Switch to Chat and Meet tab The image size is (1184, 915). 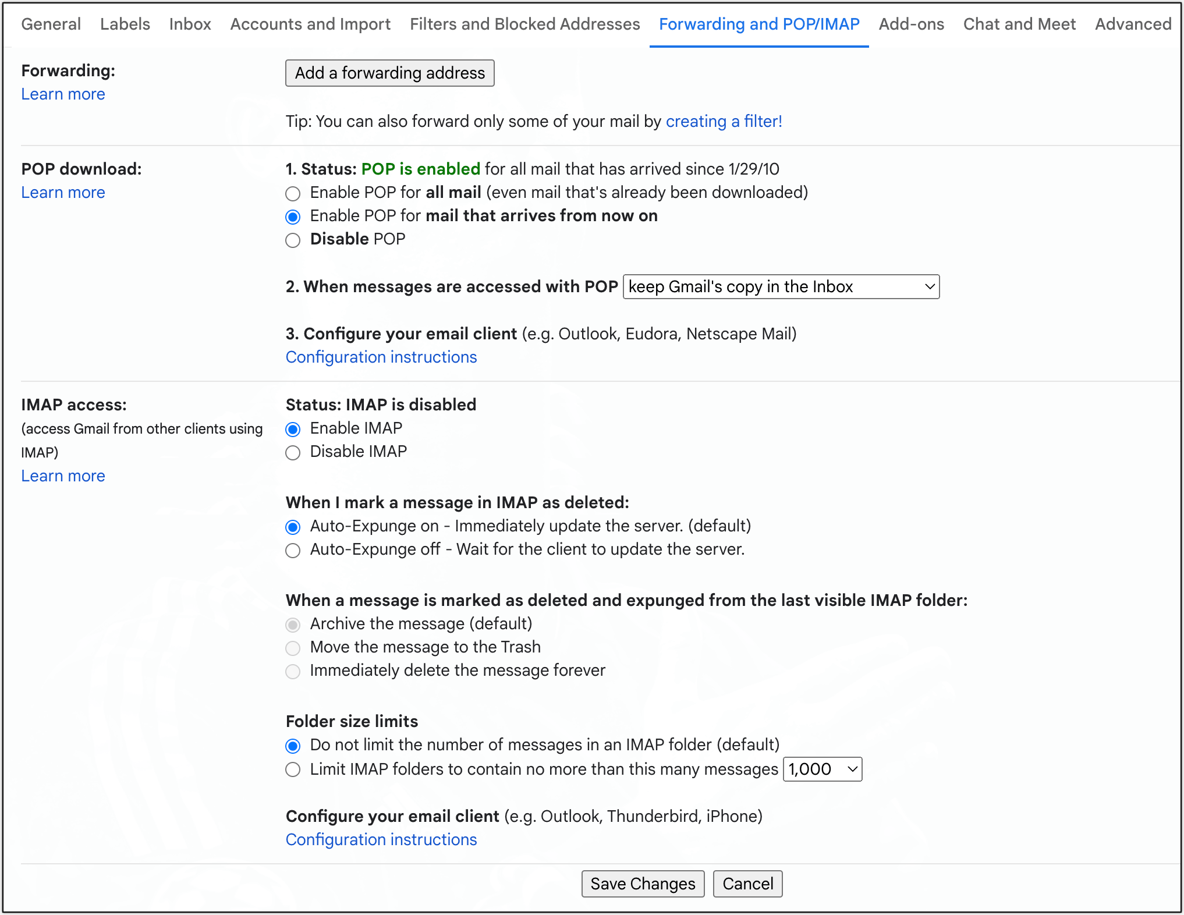tap(1019, 24)
